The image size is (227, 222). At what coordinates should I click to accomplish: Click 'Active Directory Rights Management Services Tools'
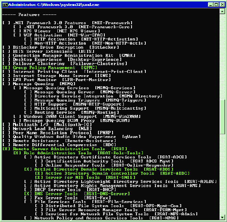(x=112, y=186)
